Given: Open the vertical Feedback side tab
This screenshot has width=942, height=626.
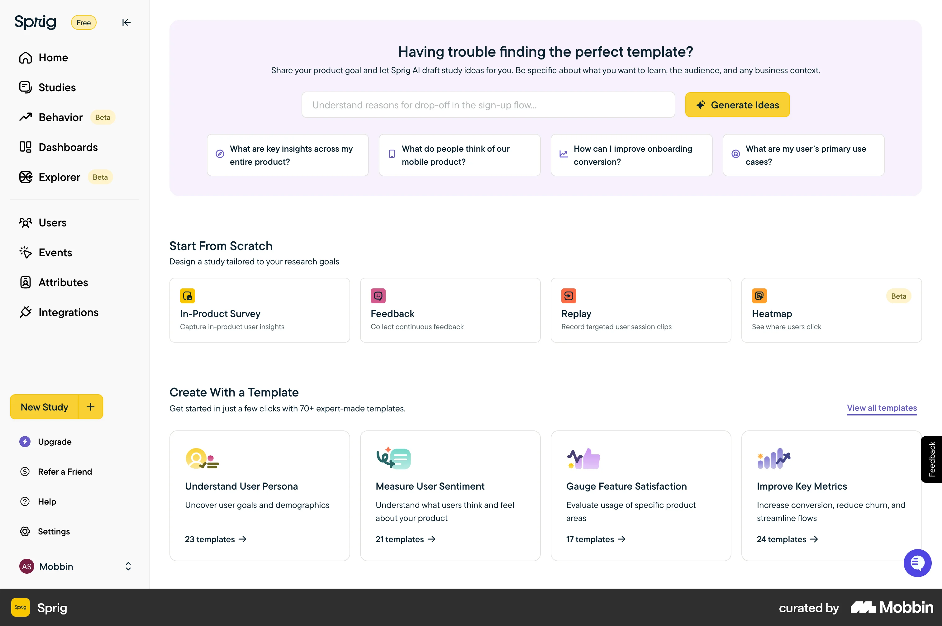Looking at the screenshot, I should click(x=932, y=459).
